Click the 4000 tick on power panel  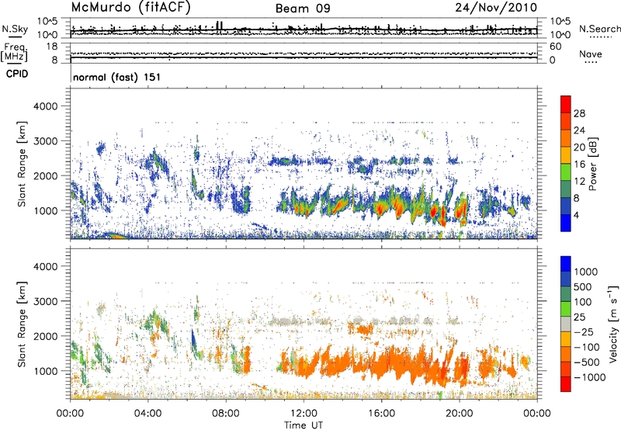[46, 106]
